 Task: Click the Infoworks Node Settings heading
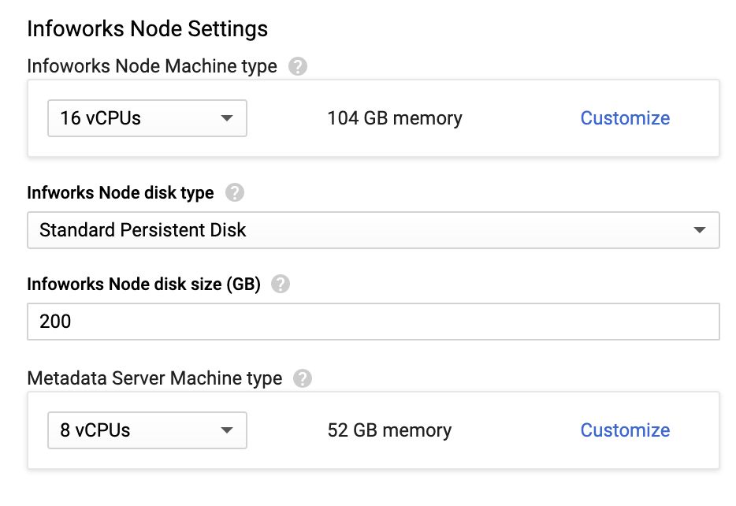click(147, 28)
